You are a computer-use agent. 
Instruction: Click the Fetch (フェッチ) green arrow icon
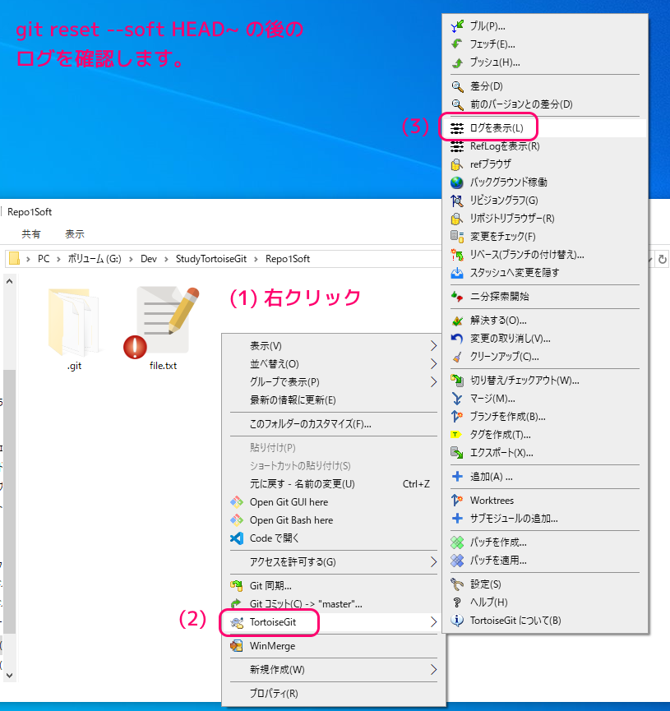tap(457, 44)
